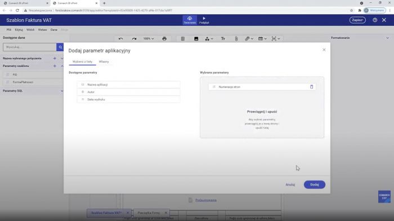Click the Wstrzymano profile button
Viewport: 394px width, 221px height.
(375, 10)
